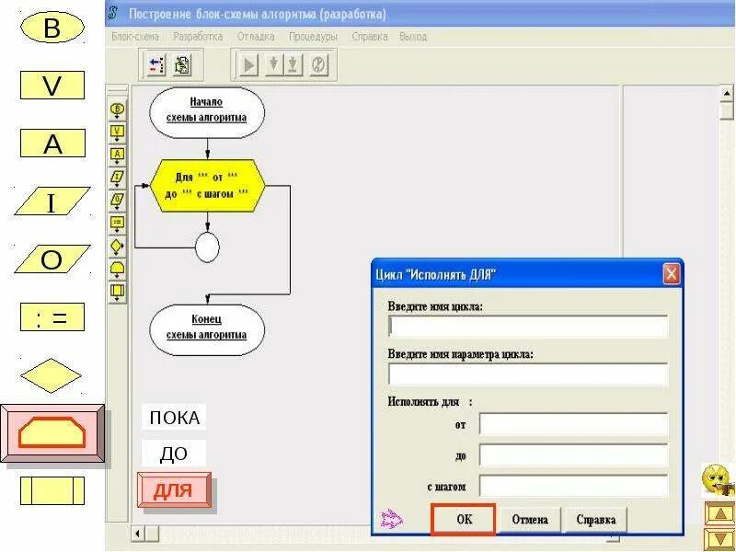Click the ДО loop label
This screenshot has height=552, width=736.
pos(174,454)
